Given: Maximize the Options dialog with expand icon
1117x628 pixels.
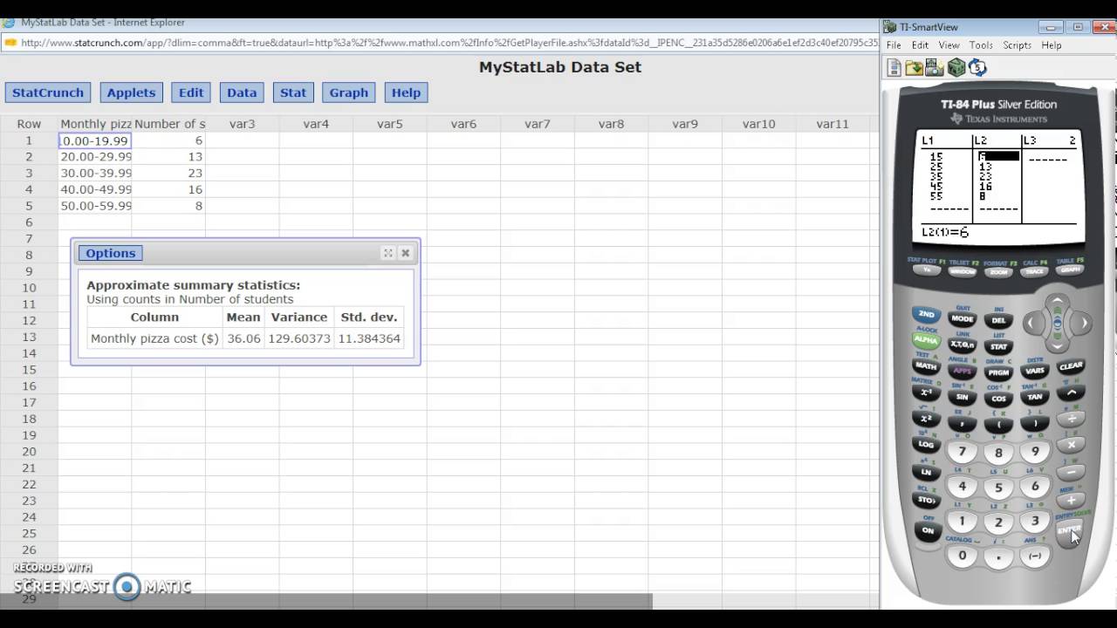Looking at the screenshot, I should pyautogui.click(x=388, y=253).
